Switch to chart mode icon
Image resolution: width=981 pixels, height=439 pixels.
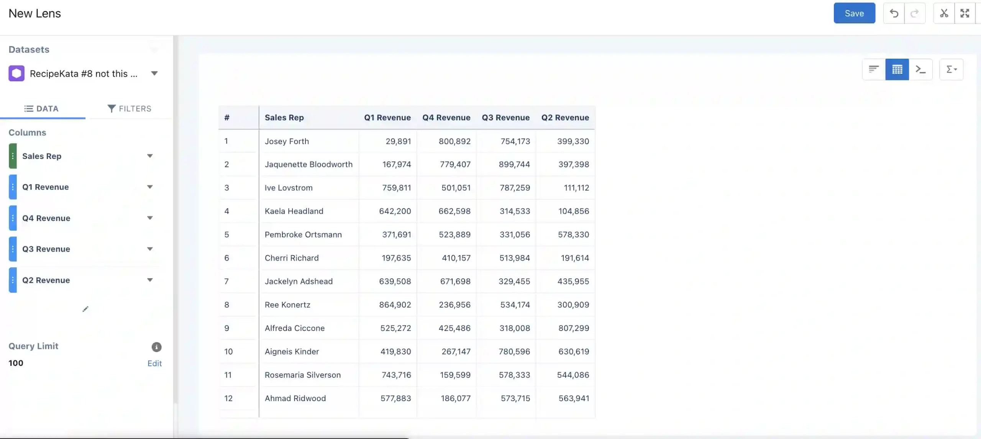(874, 69)
